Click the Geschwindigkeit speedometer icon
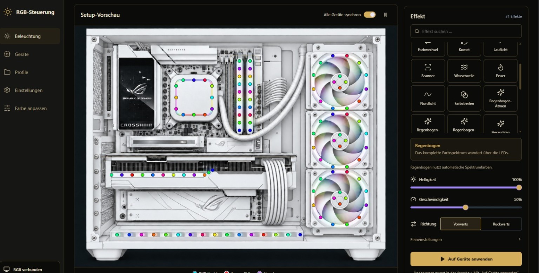 tap(413, 199)
